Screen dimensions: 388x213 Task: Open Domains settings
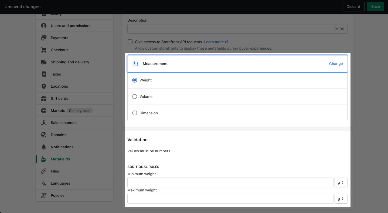pos(74,135)
